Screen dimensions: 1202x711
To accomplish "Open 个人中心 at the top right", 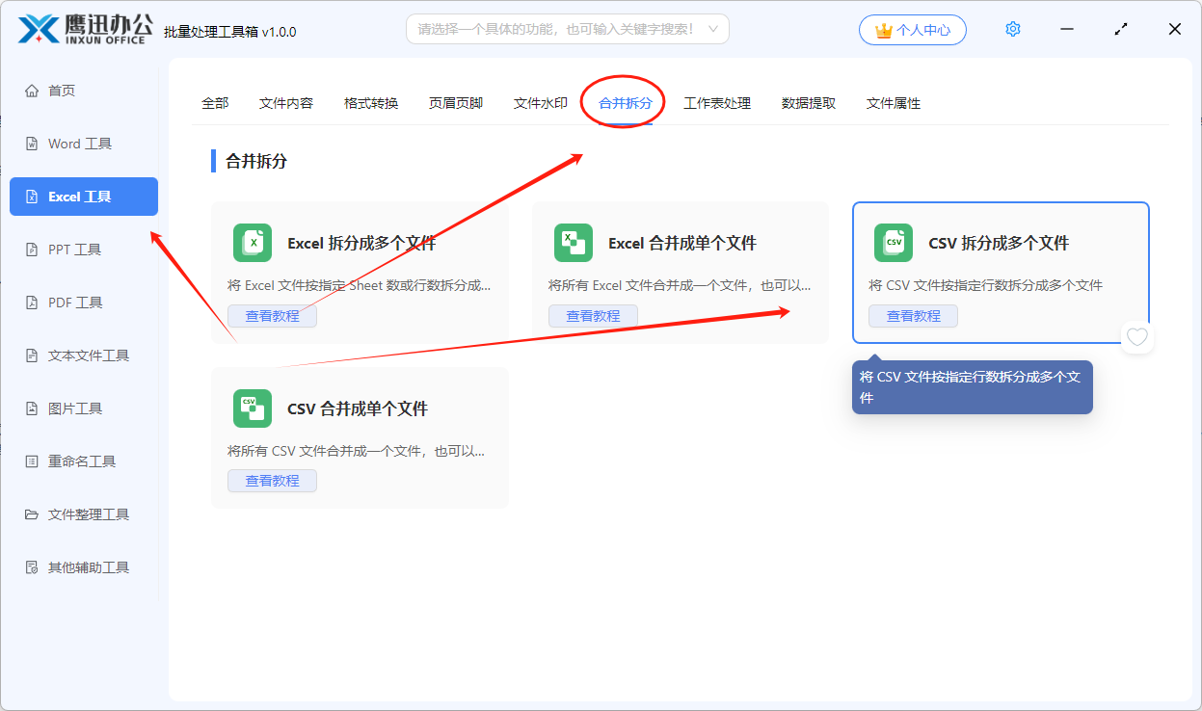I will [x=912, y=29].
